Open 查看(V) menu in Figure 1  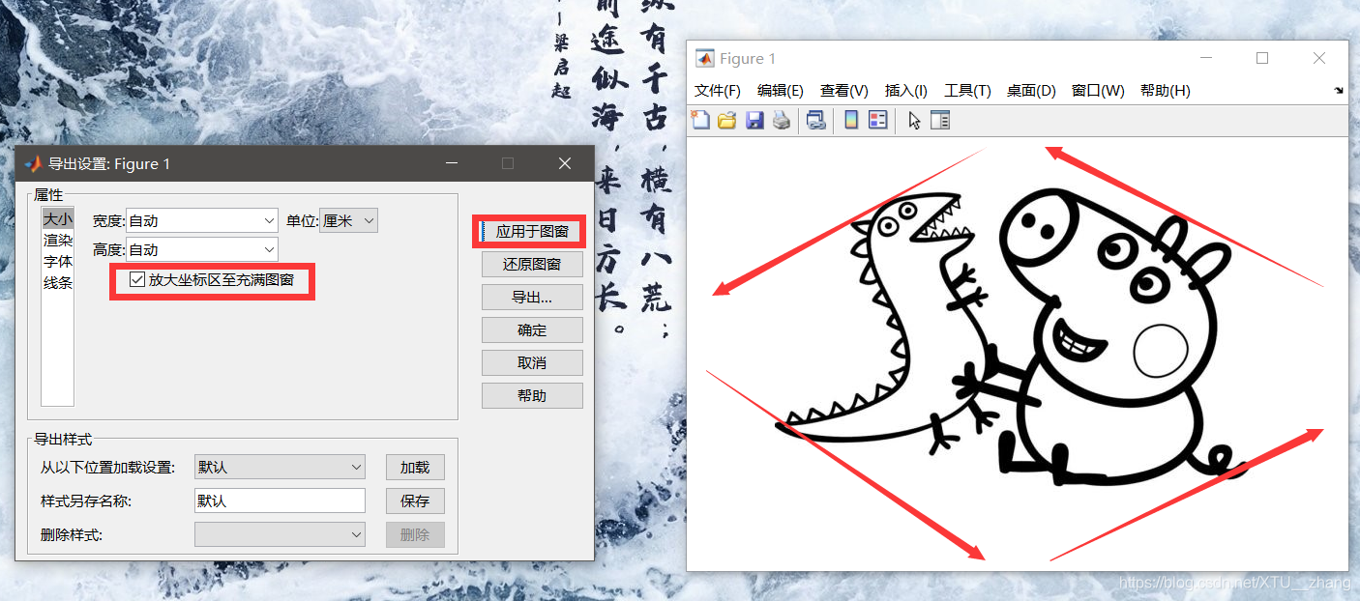pos(844,90)
